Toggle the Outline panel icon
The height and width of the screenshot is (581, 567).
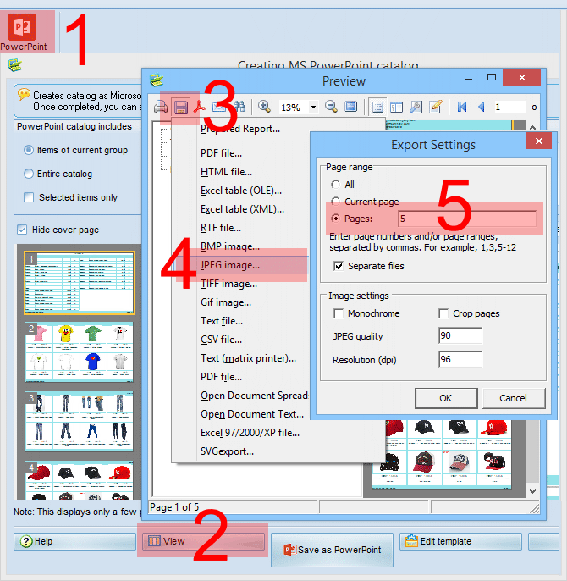pos(377,108)
